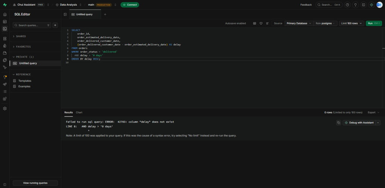Open the advisor lightbulb icon in header
The image size is (385, 188).
(x=355, y=4)
